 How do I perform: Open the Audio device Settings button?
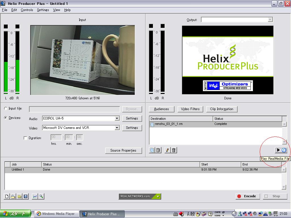point(132,118)
